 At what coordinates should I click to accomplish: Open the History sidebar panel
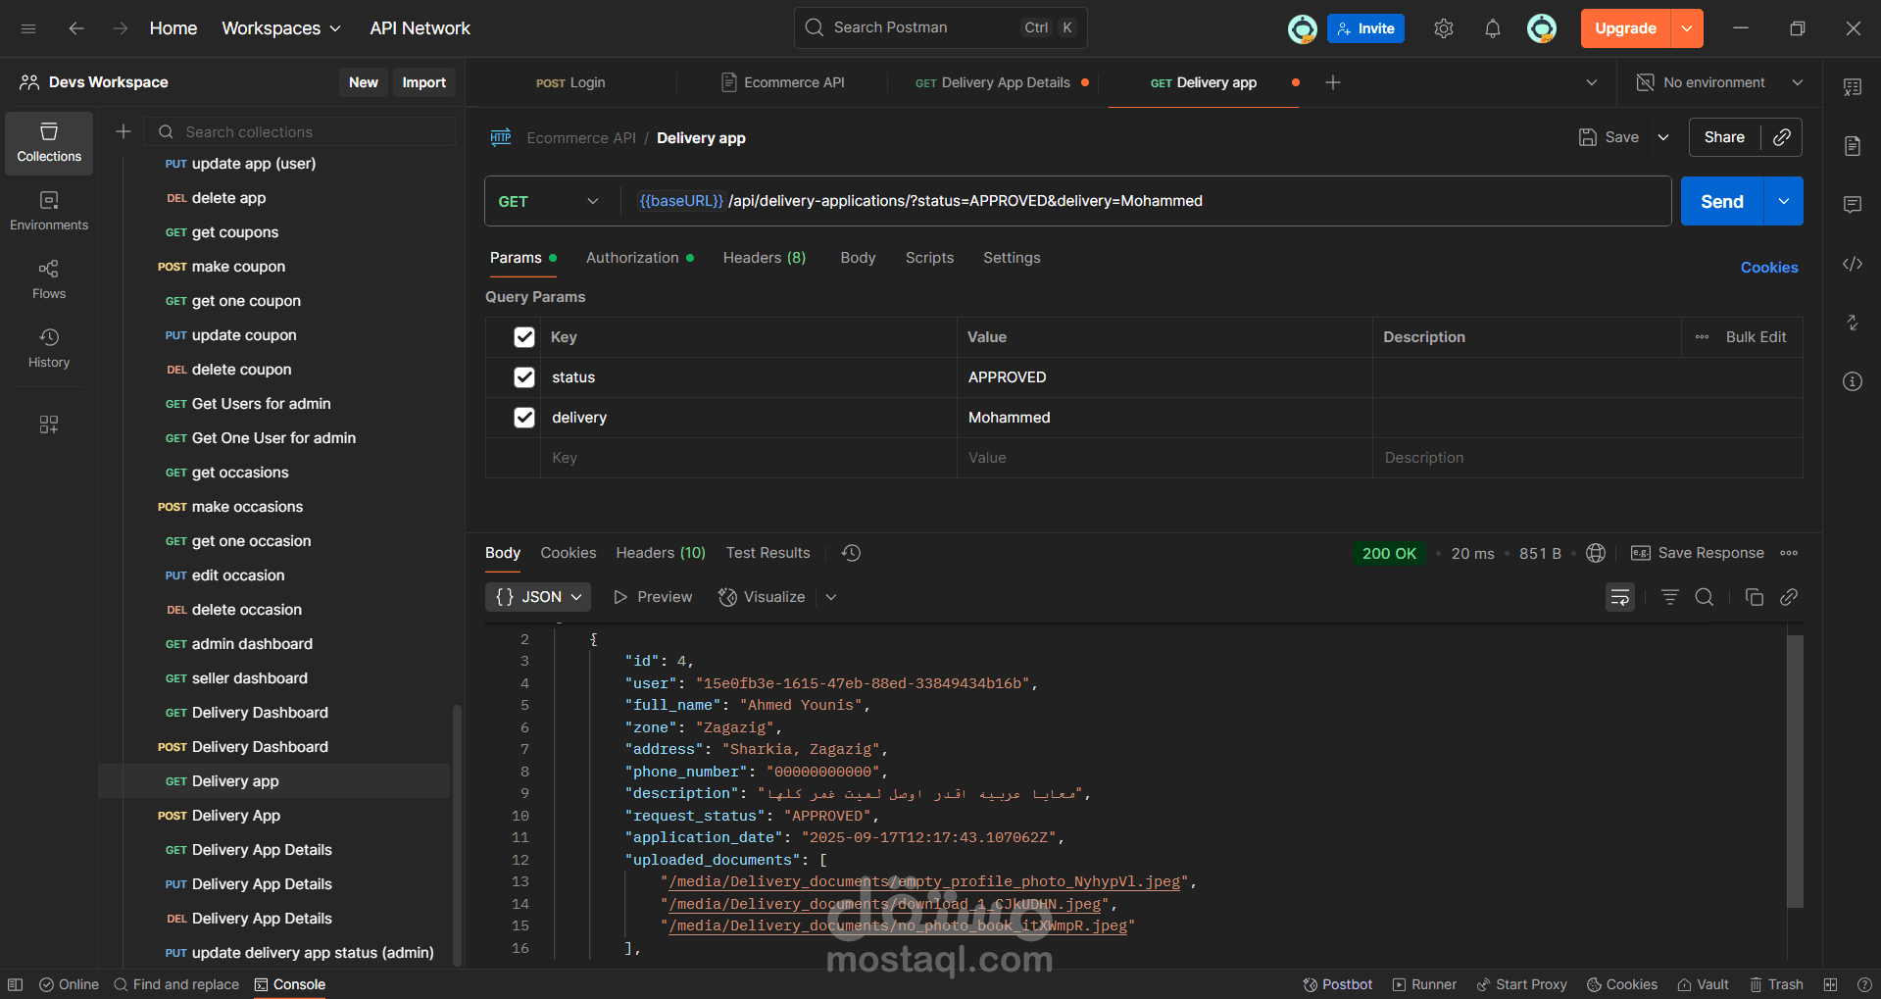49,349
